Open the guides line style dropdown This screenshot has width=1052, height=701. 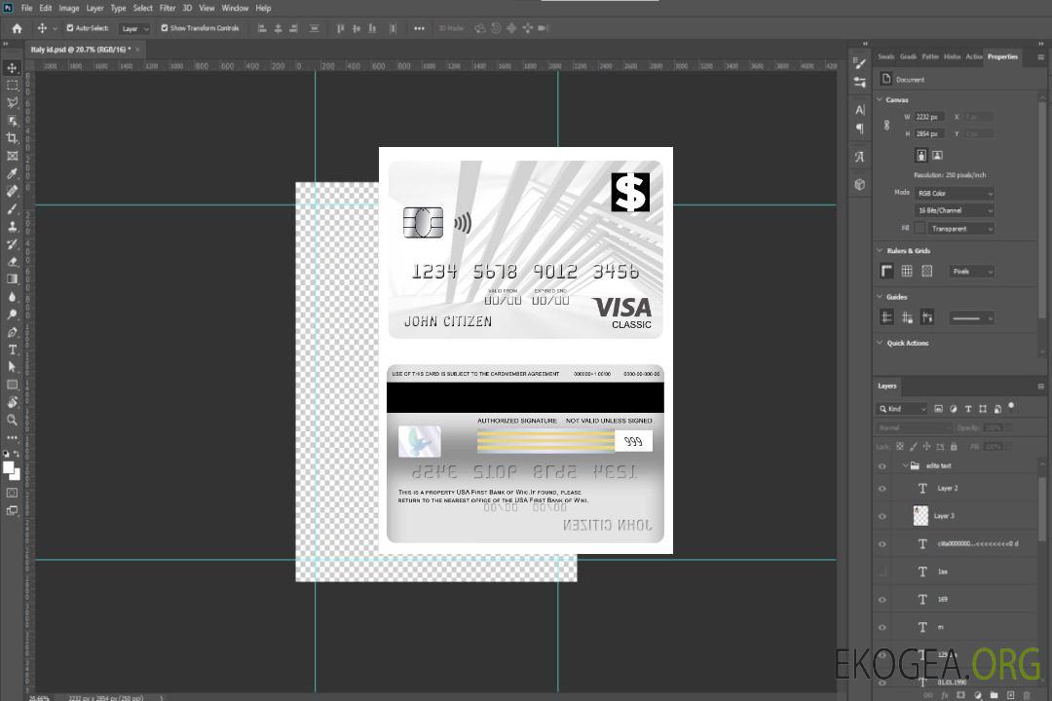[972, 318]
